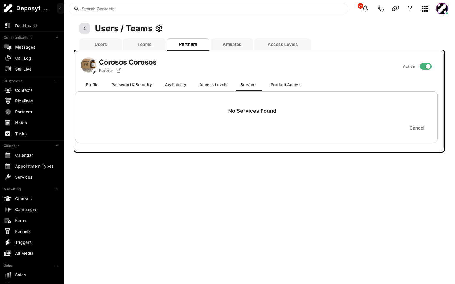Switch to the Access Levels top tab
Viewport: 455px width, 284px height.
283,44
